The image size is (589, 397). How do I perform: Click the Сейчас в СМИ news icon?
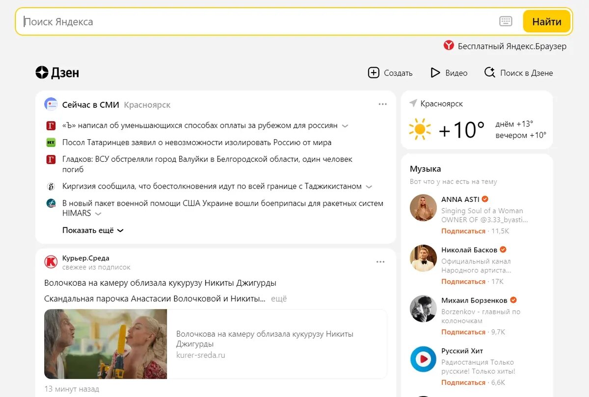pyautogui.click(x=51, y=104)
